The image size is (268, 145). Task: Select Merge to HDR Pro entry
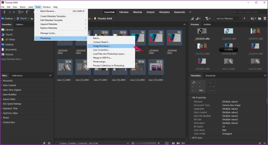click(x=111, y=58)
